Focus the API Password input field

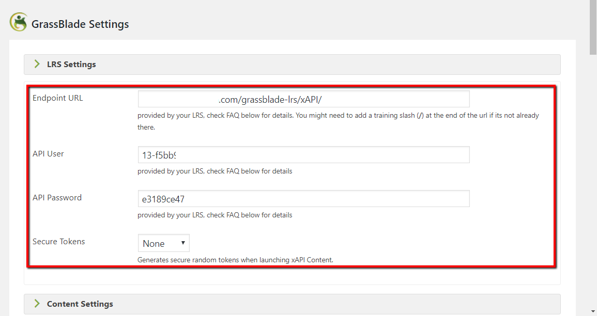click(303, 198)
